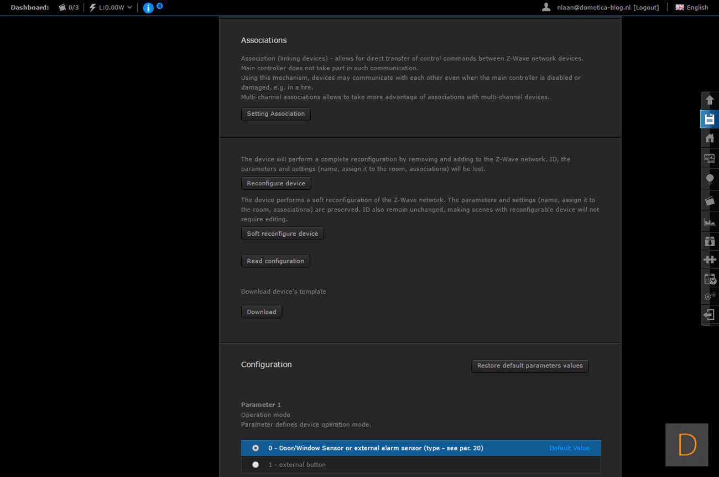This screenshot has width=719, height=477.
Task: Click the save disk icon in sidebar
Action: point(709,119)
